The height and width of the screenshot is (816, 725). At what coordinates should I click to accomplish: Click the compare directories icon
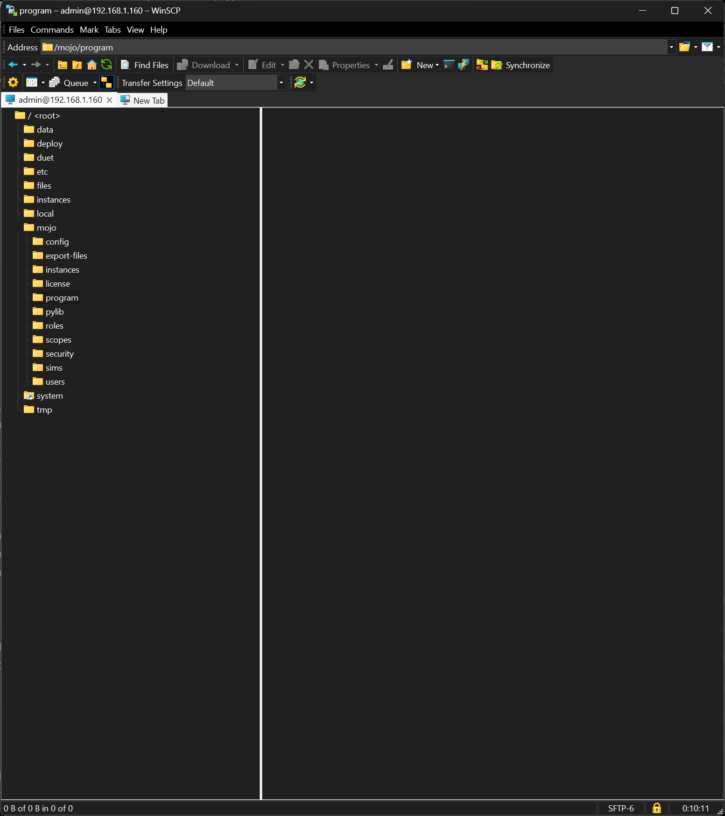(x=482, y=65)
